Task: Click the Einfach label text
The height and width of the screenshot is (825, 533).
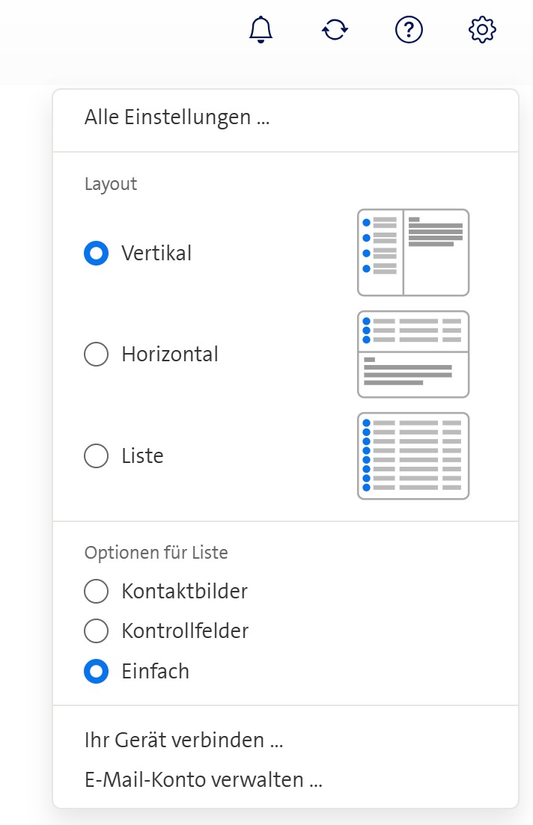Action: [x=155, y=671]
